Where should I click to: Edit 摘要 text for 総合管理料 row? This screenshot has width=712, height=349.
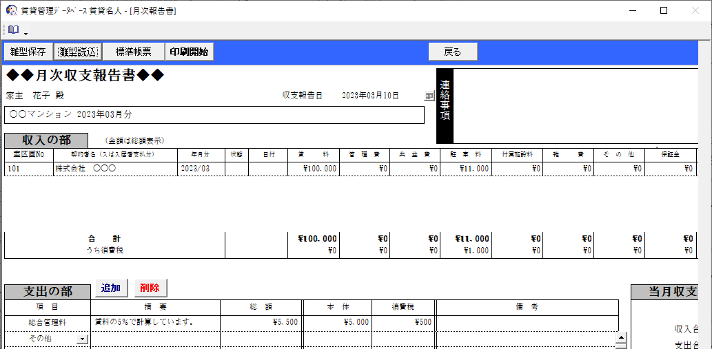(x=155, y=321)
